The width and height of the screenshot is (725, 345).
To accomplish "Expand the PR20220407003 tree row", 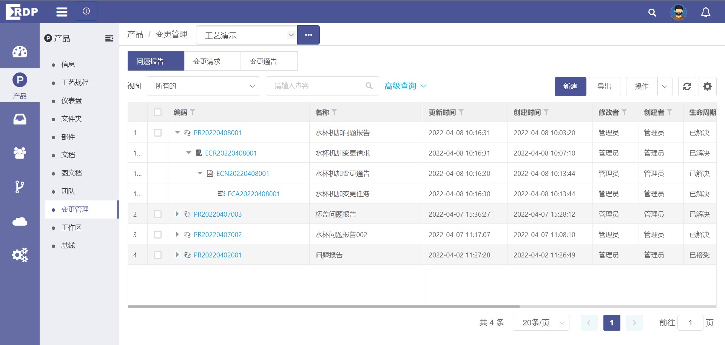I will pyautogui.click(x=177, y=214).
